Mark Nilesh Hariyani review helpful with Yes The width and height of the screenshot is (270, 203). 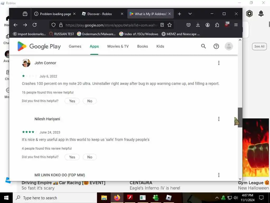pyautogui.click(x=72, y=157)
